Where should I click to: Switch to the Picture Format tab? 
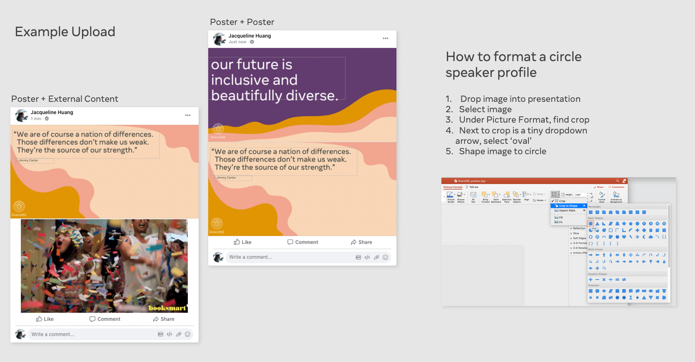pyautogui.click(x=453, y=187)
